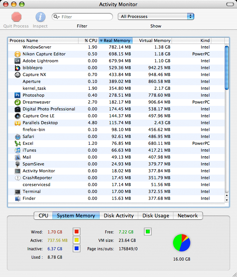Select the Terminal icon

coord(17,192)
